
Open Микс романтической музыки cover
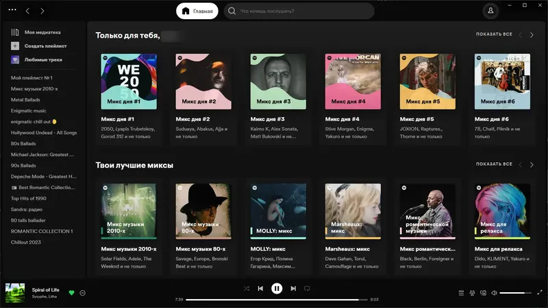tap(427, 211)
